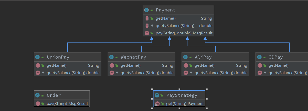Select quetyBalance(String) method in AliPay
308x111 pixels.
point(215,73)
